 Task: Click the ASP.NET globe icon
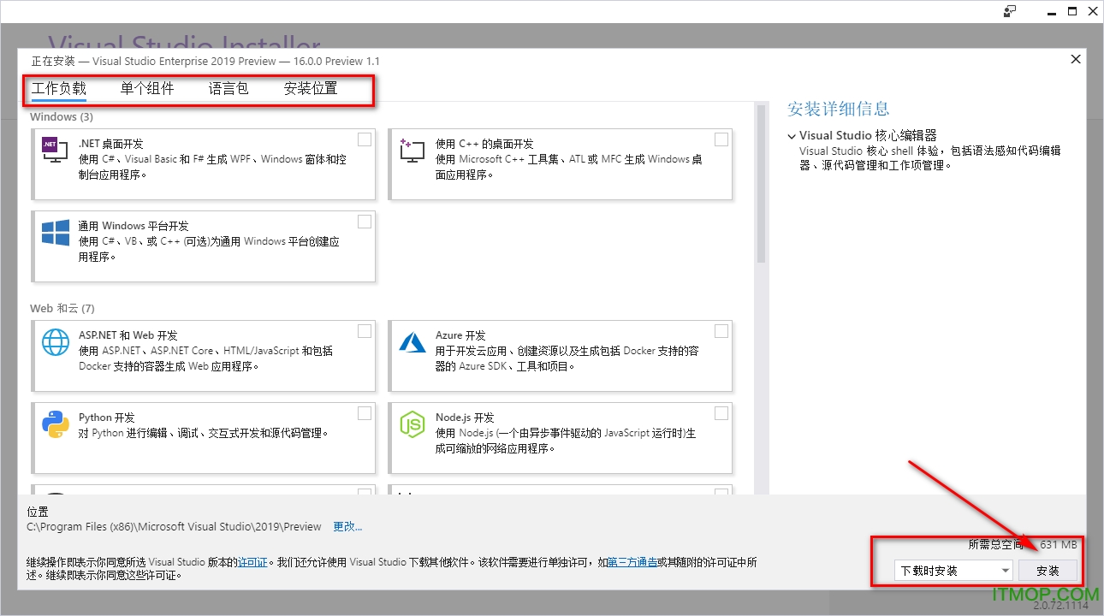[56, 342]
